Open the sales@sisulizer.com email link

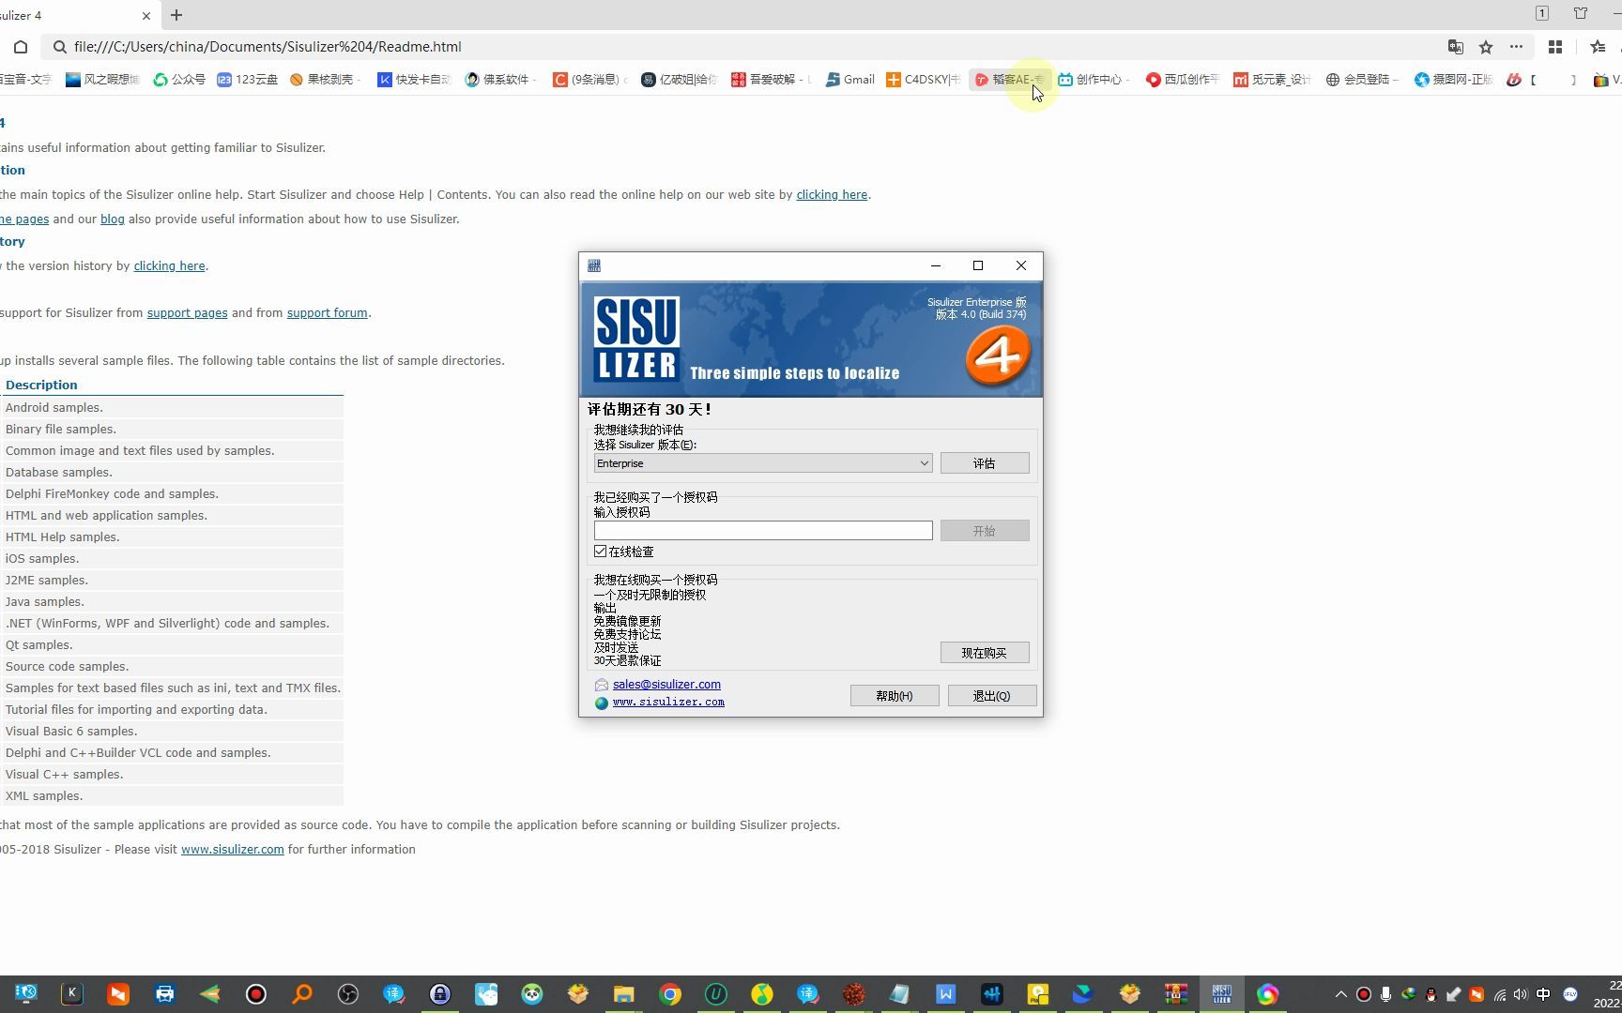point(666,685)
